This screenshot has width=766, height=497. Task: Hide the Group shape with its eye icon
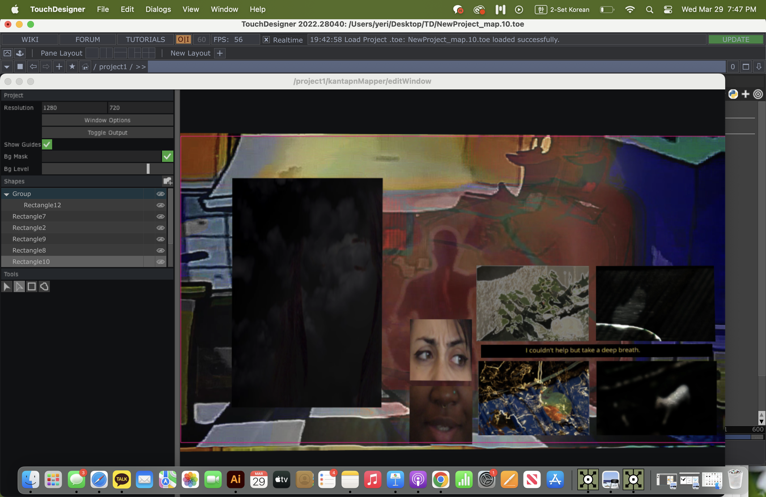tap(161, 194)
